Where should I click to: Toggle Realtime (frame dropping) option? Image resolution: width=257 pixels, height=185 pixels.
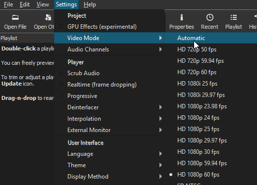pyautogui.click(x=61, y=85)
